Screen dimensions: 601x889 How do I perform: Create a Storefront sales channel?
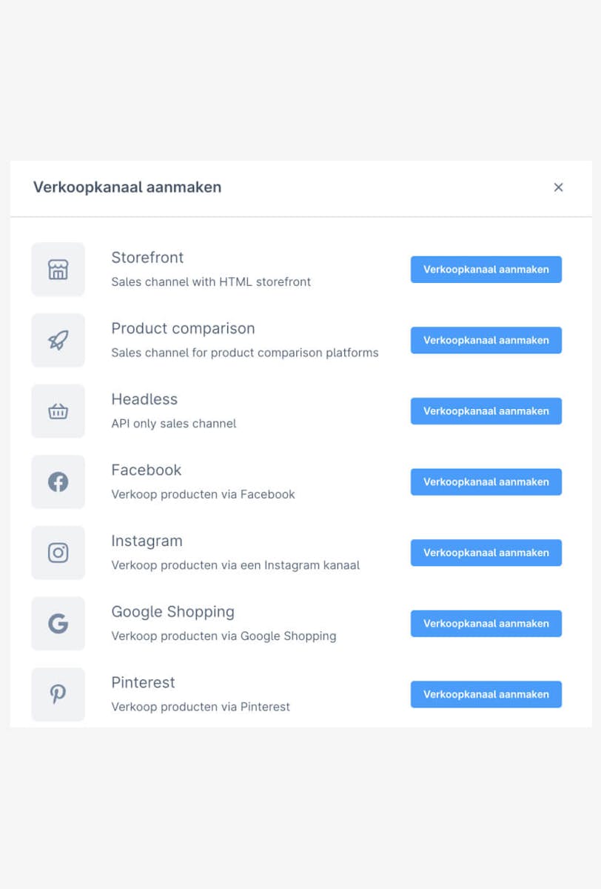tap(486, 269)
